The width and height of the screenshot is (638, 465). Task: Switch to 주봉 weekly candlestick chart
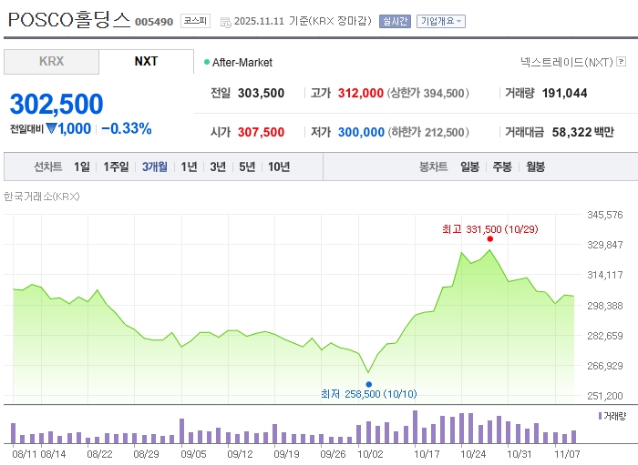tap(502, 167)
